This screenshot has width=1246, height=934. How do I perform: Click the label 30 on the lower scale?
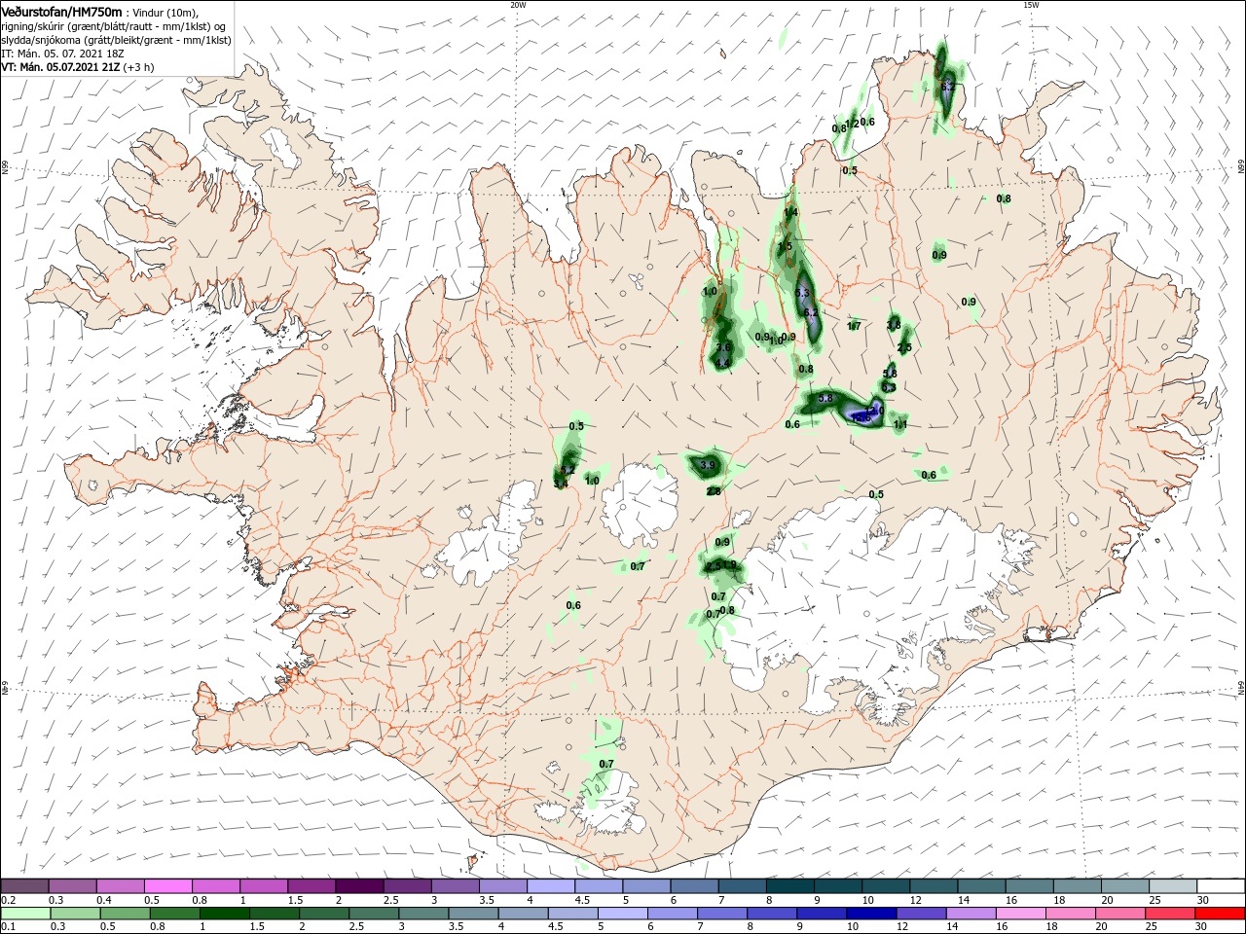[x=1203, y=927]
